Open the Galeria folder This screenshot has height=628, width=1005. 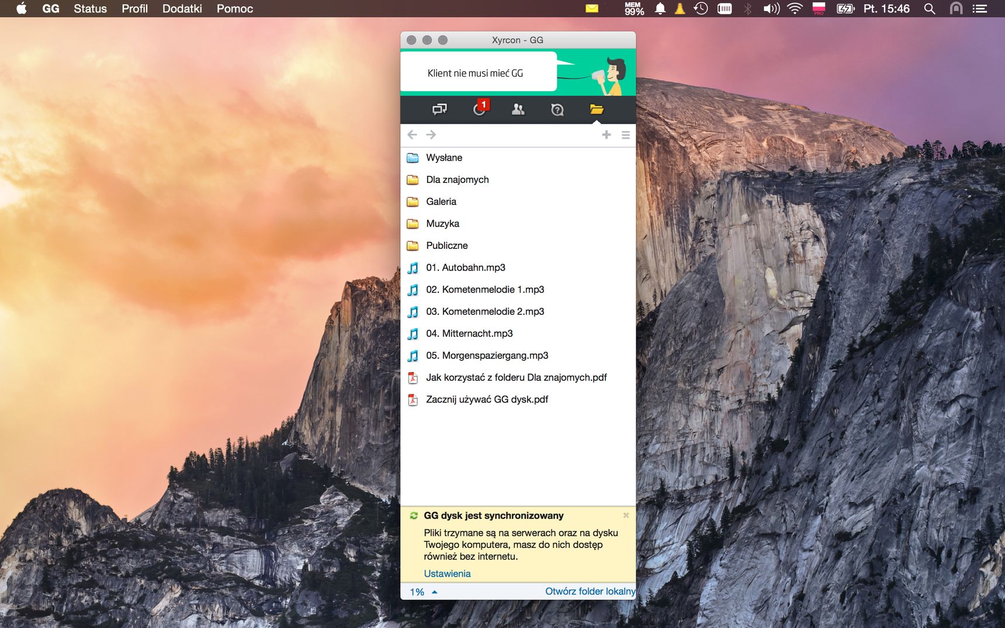pos(518,202)
